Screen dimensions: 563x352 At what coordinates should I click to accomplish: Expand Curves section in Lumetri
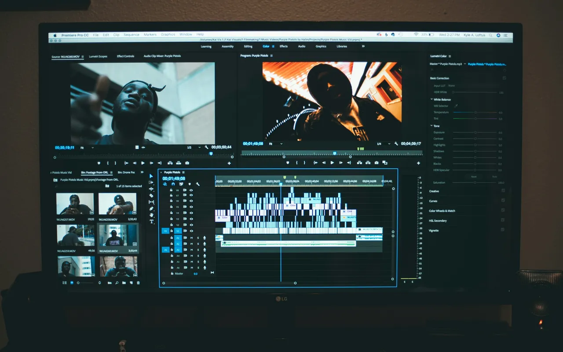(x=433, y=201)
